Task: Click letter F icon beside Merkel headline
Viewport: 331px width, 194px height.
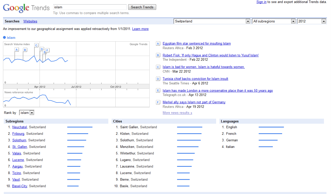Action: [158, 102]
